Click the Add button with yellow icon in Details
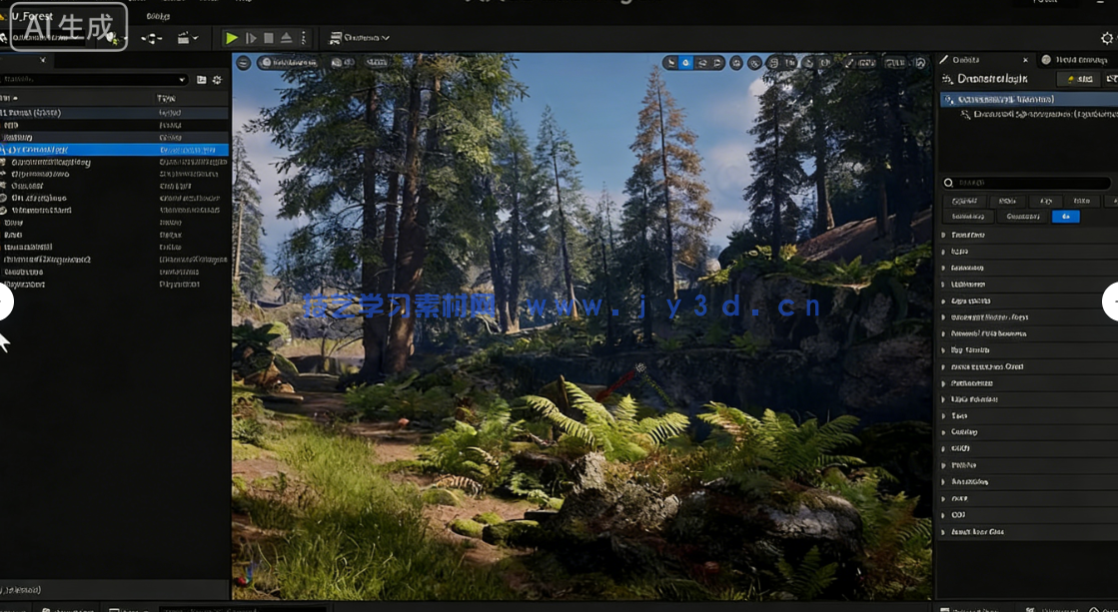The height and width of the screenshot is (612, 1118). [x=1078, y=79]
